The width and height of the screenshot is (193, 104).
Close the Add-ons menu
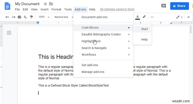pyautogui.click(x=80, y=9)
